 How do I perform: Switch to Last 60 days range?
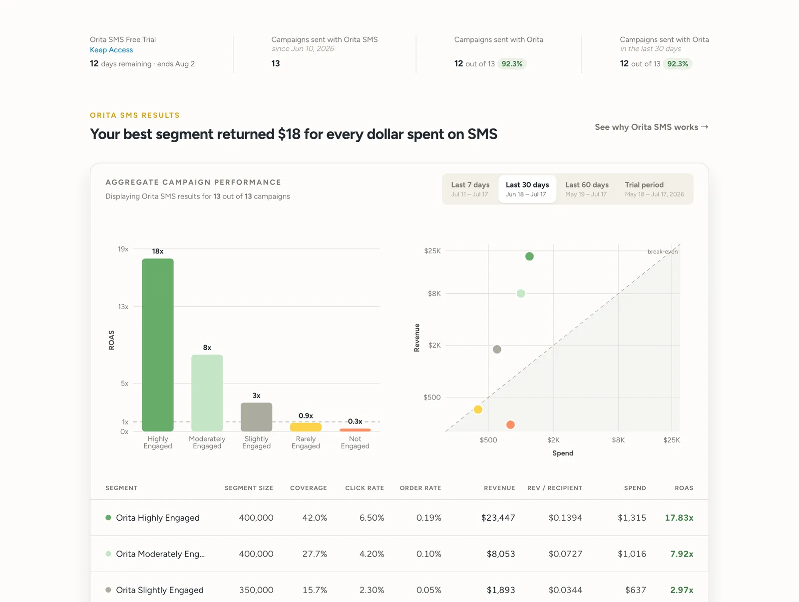pos(587,189)
